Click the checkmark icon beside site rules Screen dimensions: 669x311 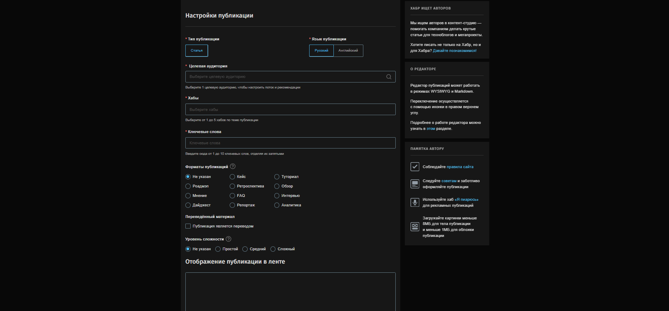click(415, 167)
